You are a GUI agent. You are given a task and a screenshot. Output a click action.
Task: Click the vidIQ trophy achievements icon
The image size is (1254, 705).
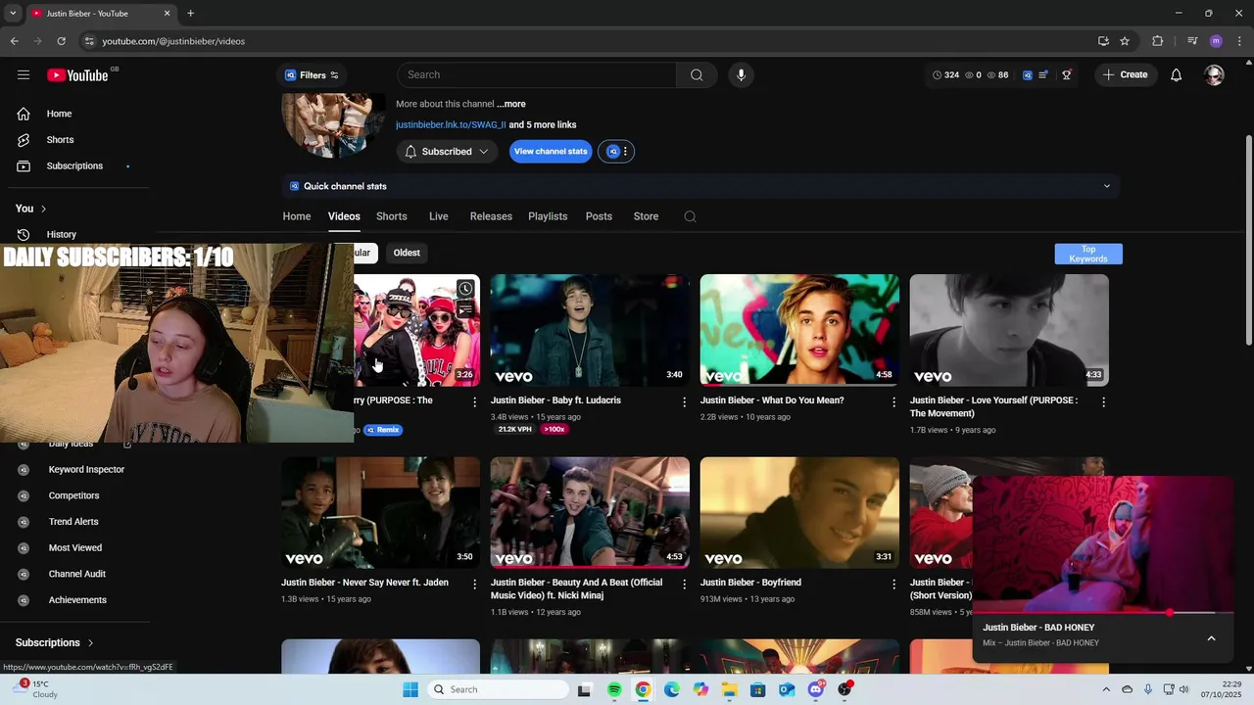point(1067,75)
